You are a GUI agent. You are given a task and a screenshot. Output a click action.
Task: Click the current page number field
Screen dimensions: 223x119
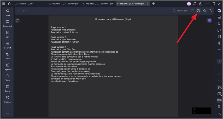219,61
